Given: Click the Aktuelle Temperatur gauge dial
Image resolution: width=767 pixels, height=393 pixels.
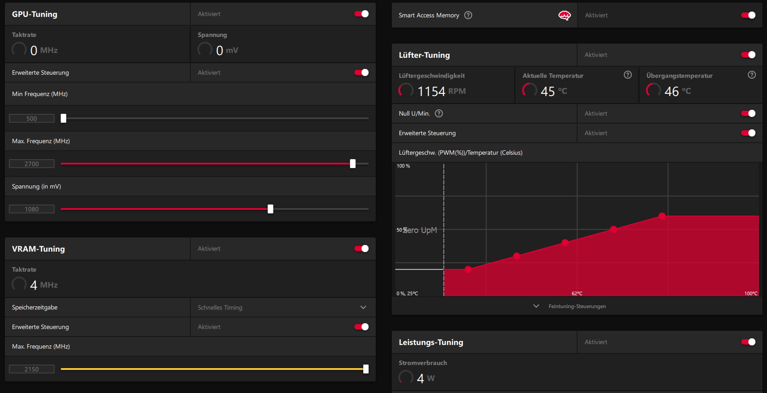Looking at the screenshot, I should click(530, 90).
